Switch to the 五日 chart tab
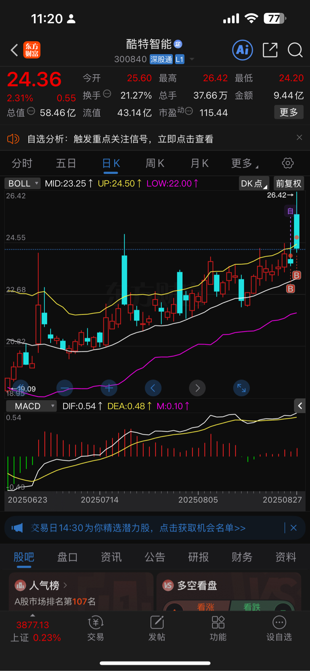The image size is (310, 671). [x=66, y=164]
